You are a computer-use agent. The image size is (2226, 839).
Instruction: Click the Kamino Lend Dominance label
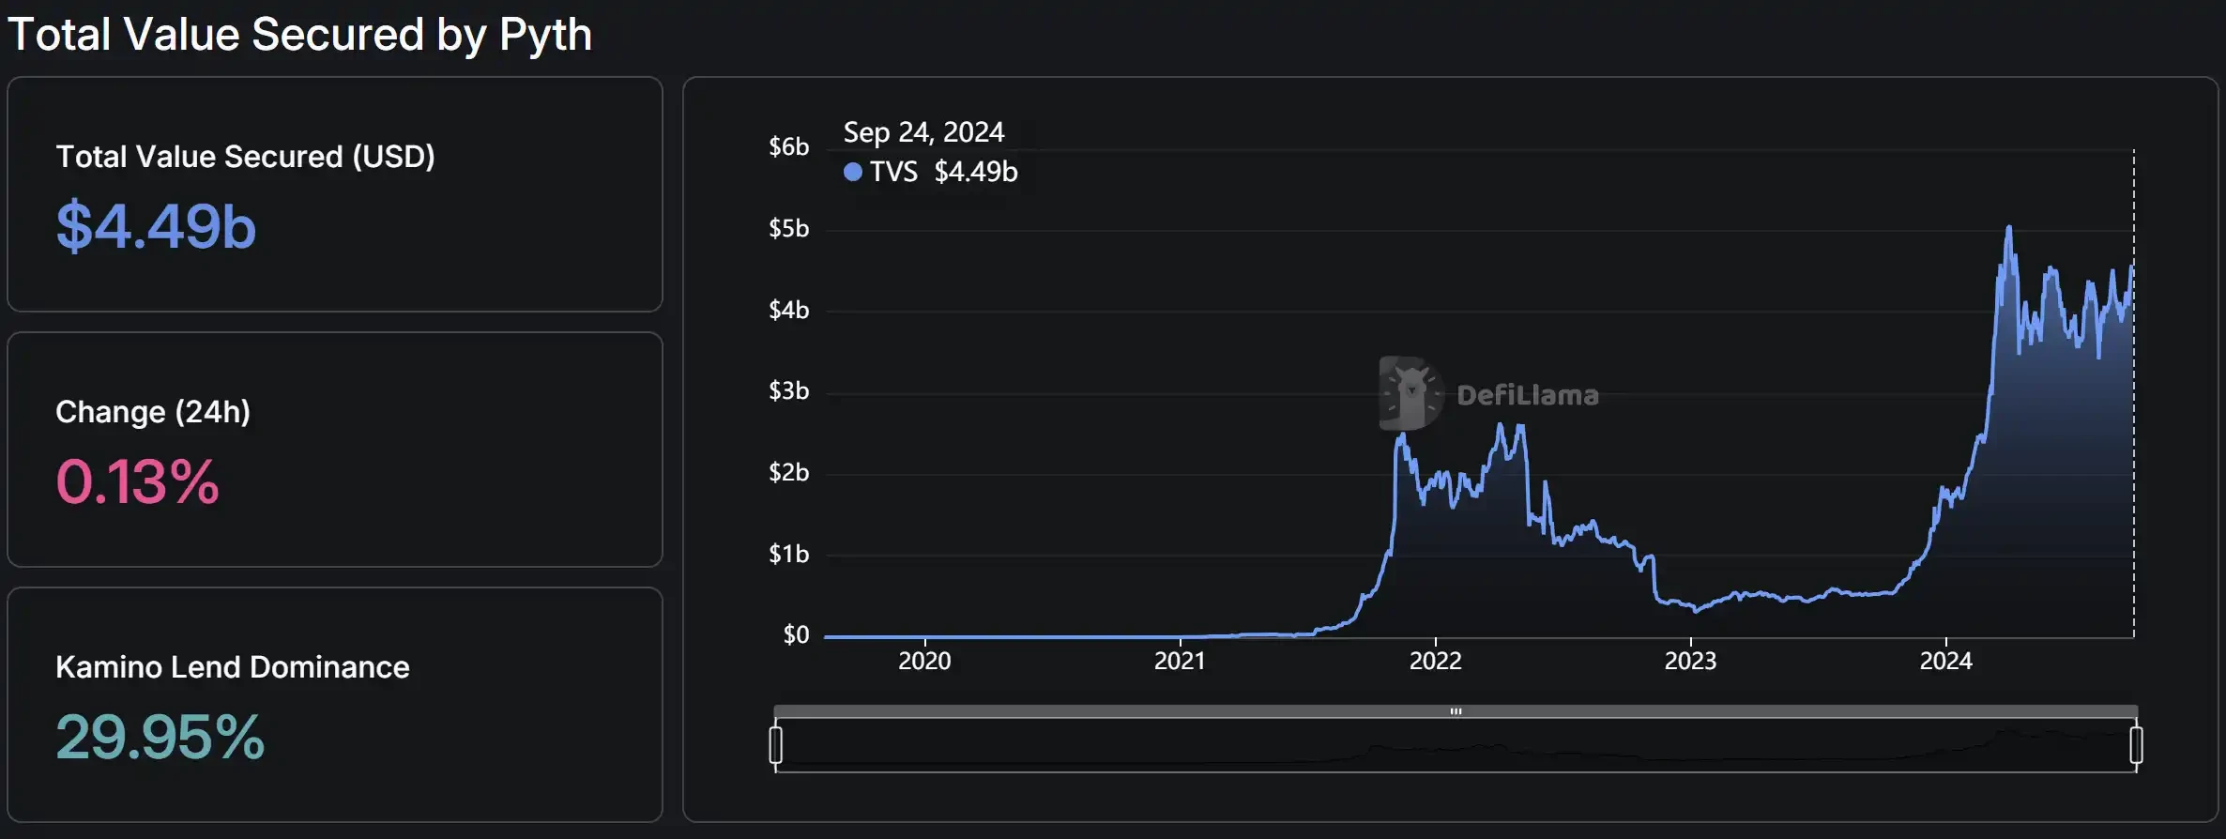pyautogui.click(x=233, y=667)
